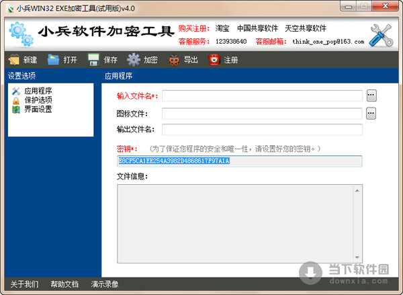
Task: Open 保护选项 in the settings list
Action: pos(38,100)
